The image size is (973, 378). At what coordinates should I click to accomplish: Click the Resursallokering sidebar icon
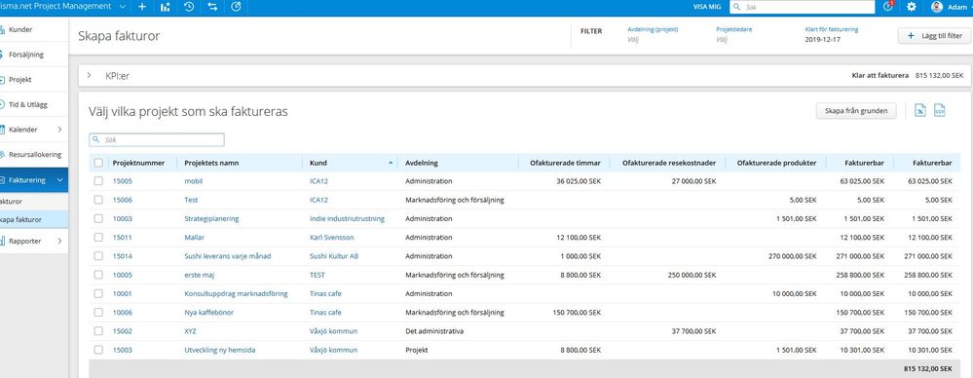tap(2, 155)
